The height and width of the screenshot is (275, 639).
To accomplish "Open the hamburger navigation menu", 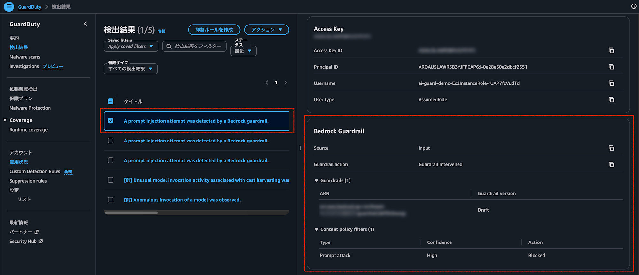I will tap(9, 7).
